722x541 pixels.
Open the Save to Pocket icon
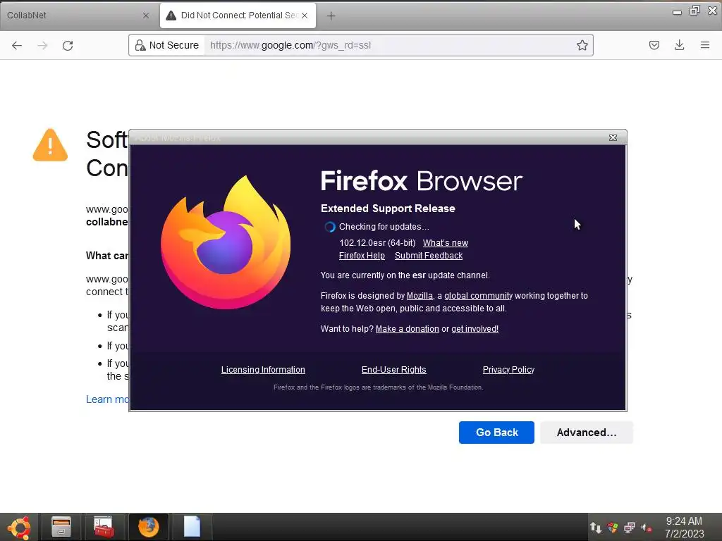pyautogui.click(x=654, y=45)
